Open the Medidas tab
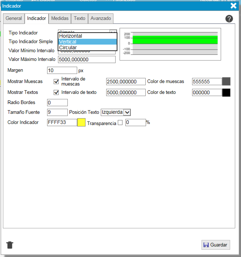241x257 pixels. click(60, 18)
